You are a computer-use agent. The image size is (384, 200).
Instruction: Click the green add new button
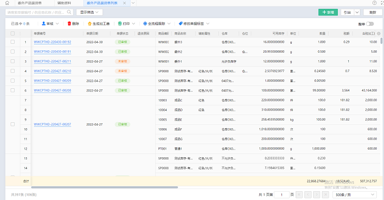(x=328, y=12)
